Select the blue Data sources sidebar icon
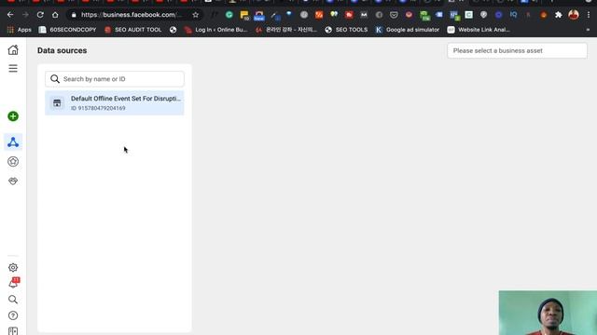Screen dimensions: 597x335 point(13,142)
